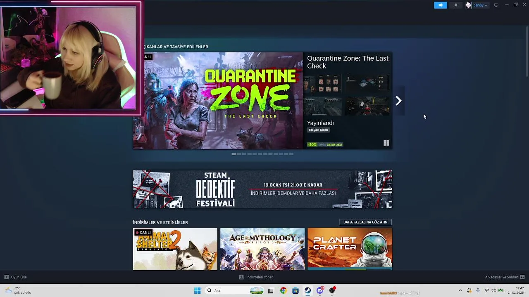The height and width of the screenshot is (297, 529).
Task: Open Discord from taskbar
Action: point(320,290)
